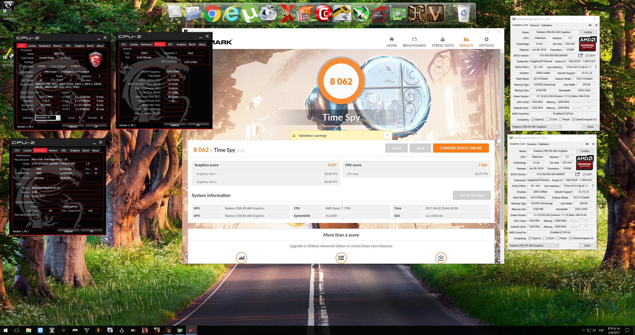Open the CPU temperature 46 dock icon
Viewport: 635px width, 335px height.
pos(342,14)
